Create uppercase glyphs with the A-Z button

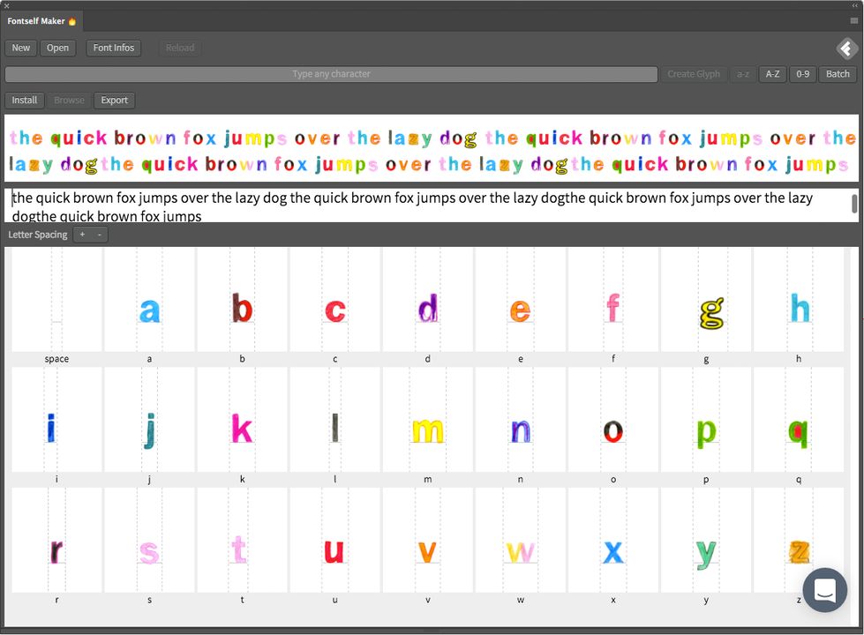[x=772, y=74]
